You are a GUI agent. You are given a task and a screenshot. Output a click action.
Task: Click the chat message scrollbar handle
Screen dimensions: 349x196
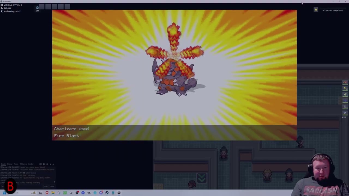click(55, 182)
